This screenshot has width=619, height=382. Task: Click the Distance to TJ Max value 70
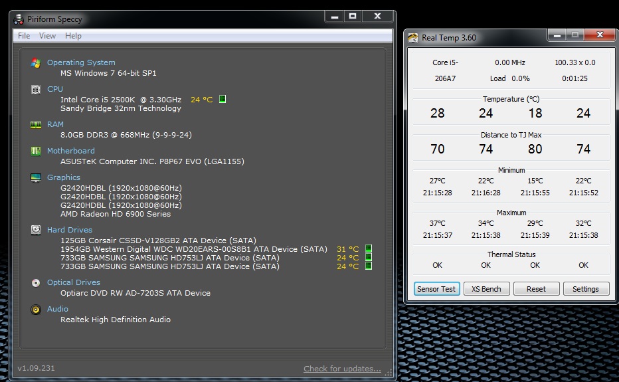(x=438, y=149)
